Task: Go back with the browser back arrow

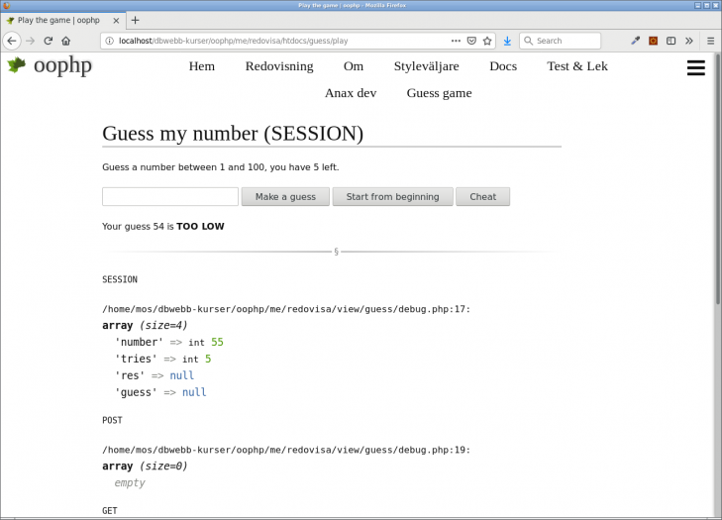Action: 12,41
